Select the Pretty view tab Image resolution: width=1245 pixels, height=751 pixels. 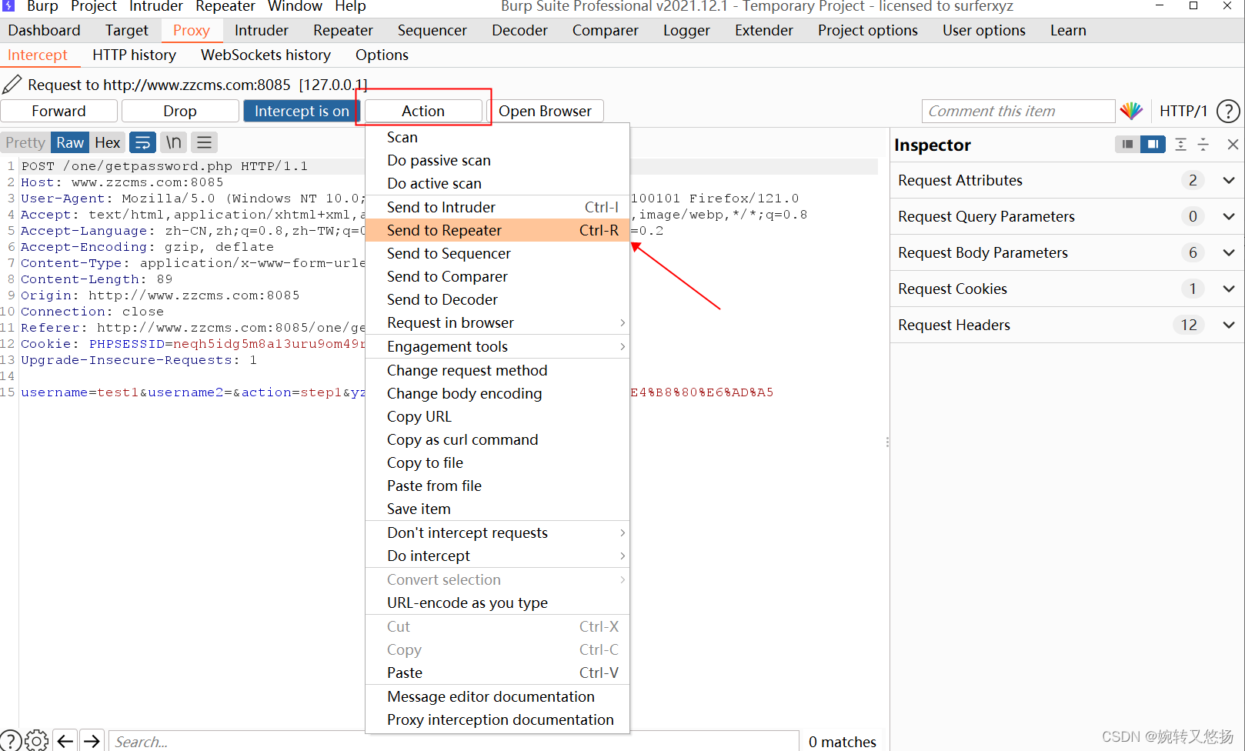coord(25,142)
